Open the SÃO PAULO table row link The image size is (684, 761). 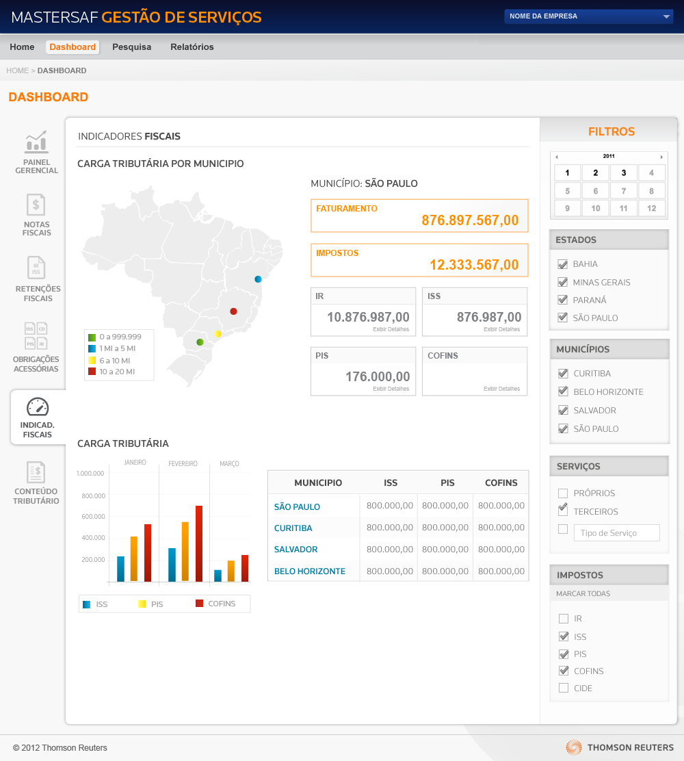(x=297, y=506)
